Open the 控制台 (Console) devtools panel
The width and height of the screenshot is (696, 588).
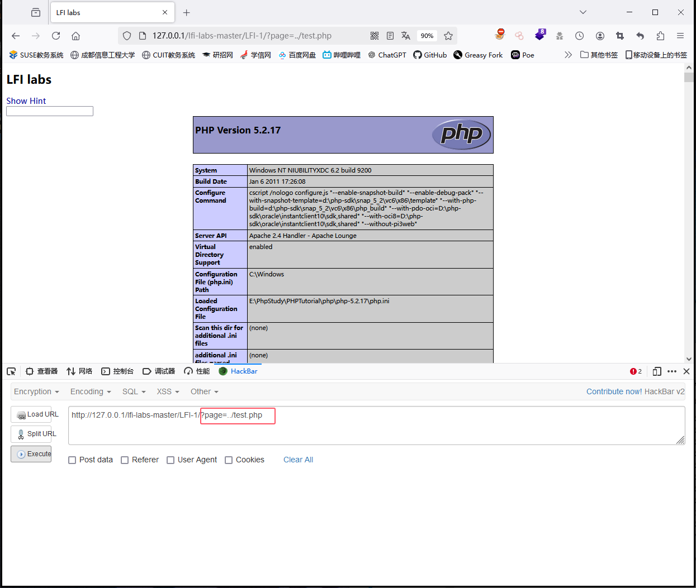(117, 371)
